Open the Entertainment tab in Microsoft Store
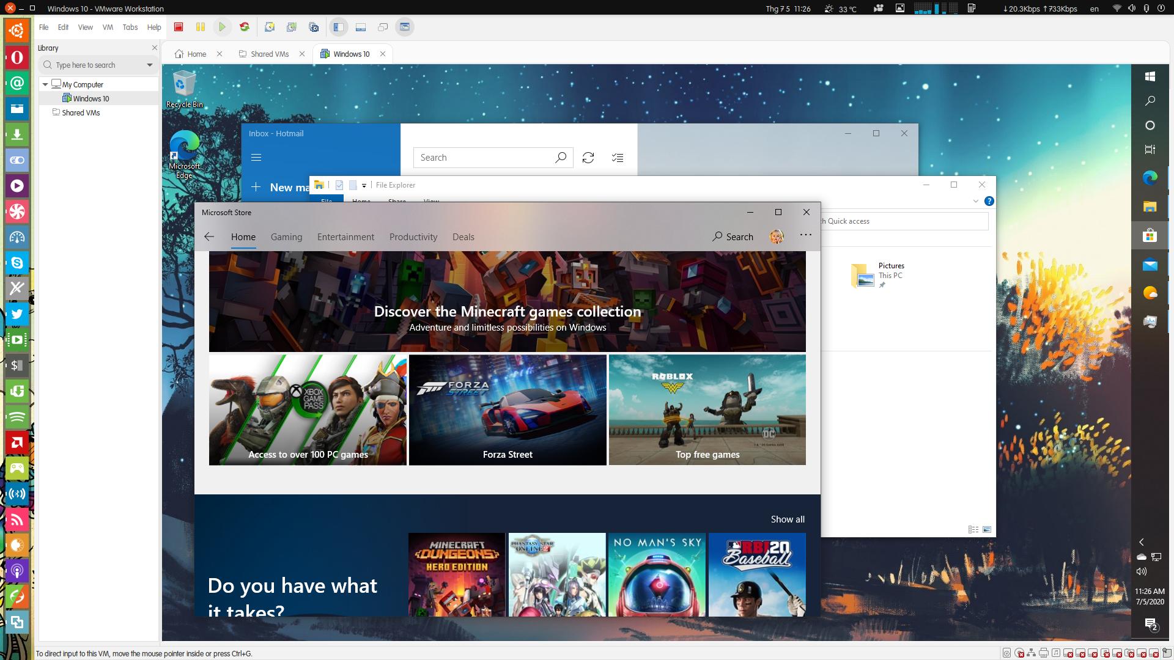Viewport: 1174px width, 660px height. pyautogui.click(x=345, y=237)
